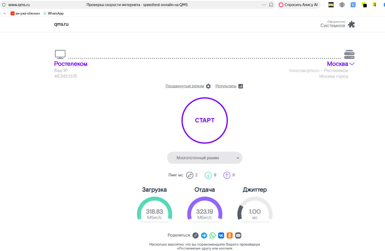
Task: Open the Результаты link
Action: [226, 86]
